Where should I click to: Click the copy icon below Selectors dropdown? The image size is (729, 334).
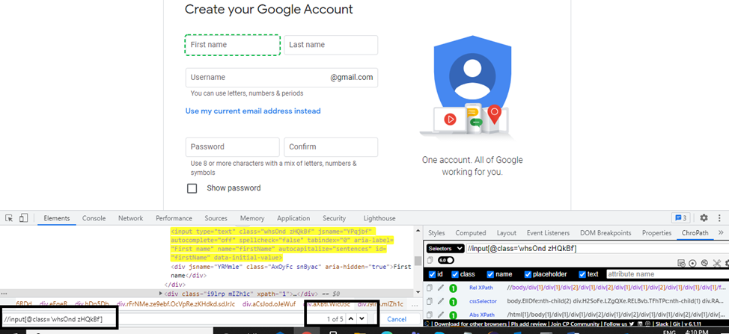coord(430,260)
